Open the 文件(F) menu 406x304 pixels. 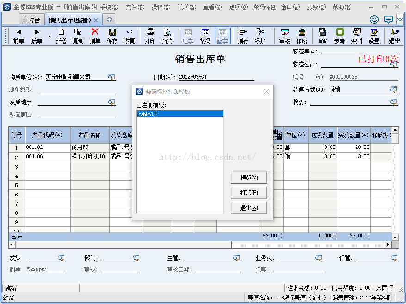click(135, 7)
